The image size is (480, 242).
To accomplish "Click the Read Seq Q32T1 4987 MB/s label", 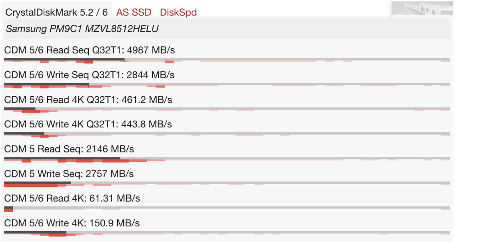I will (x=90, y=50).
